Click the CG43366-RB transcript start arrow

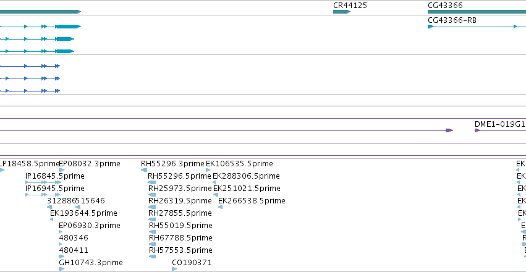tap(430, 27)
